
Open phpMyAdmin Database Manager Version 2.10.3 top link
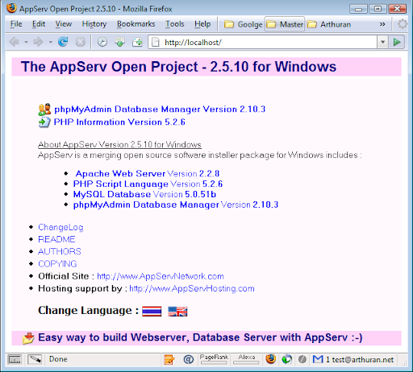tap(160, 110)
